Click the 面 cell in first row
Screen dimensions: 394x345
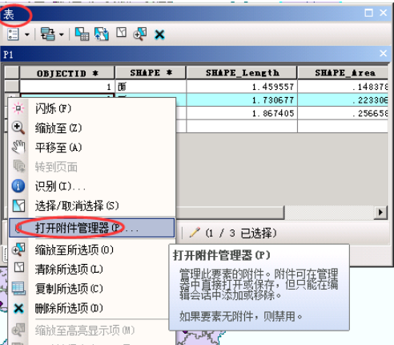[151, 87]
